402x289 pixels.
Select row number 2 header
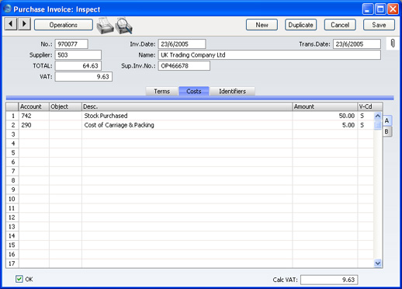tap(12, 125)
